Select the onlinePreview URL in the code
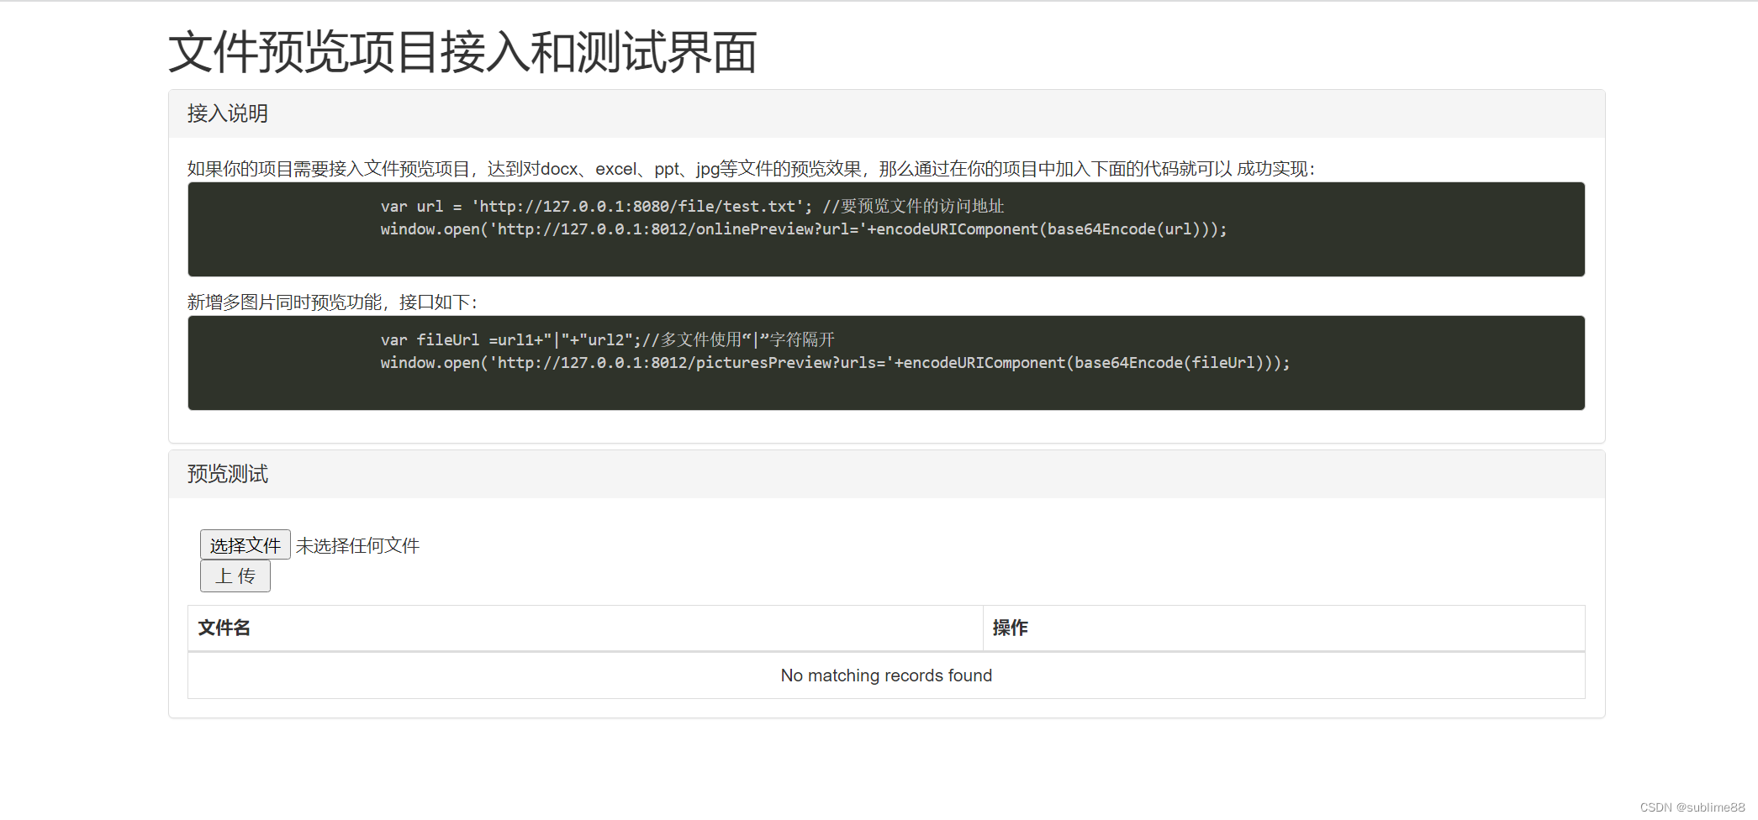This screenshot has width=1758, height=820. pyautogui.click(x=673, y=229)
